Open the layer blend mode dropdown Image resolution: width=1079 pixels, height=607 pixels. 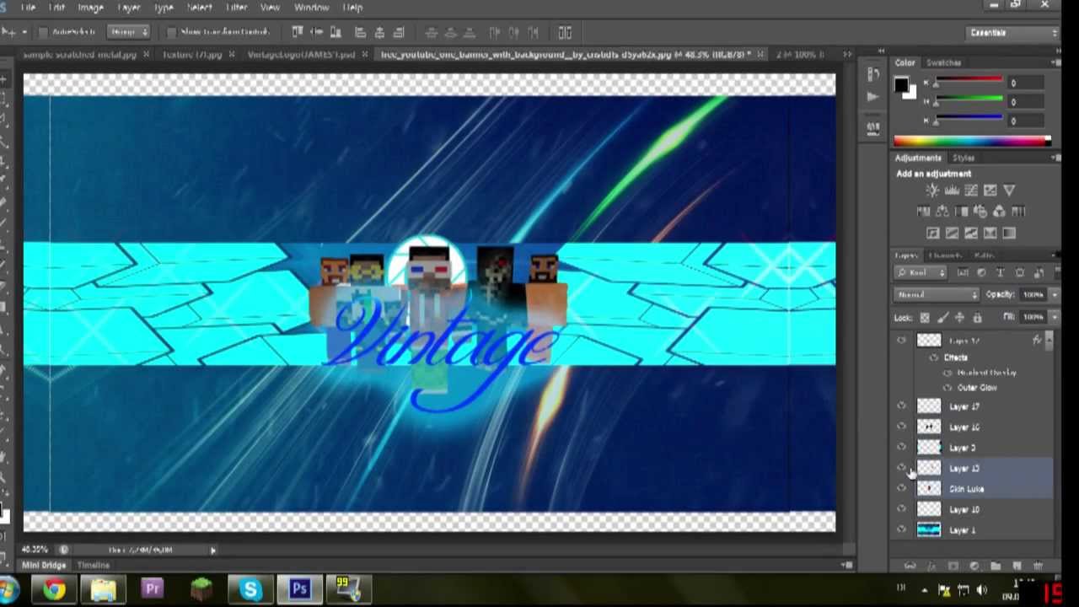click(x=937, y=294)
